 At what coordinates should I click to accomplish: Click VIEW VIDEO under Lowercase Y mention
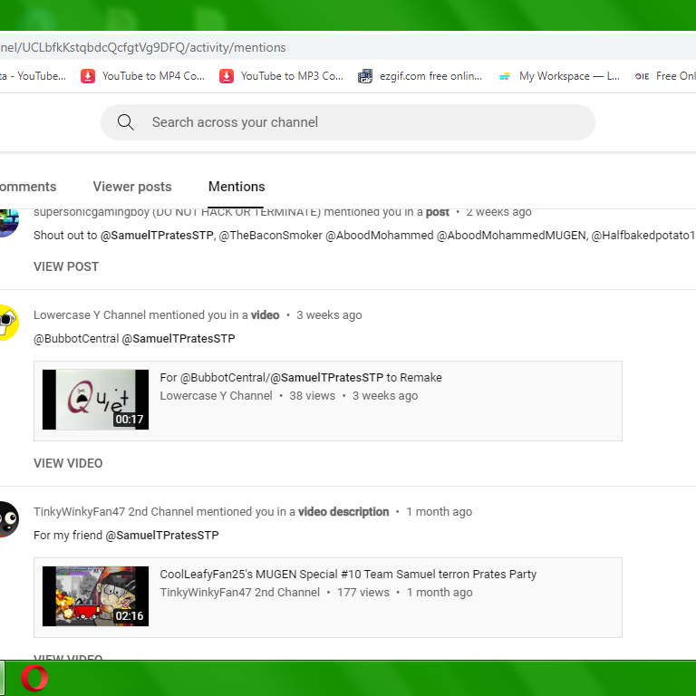68,463
